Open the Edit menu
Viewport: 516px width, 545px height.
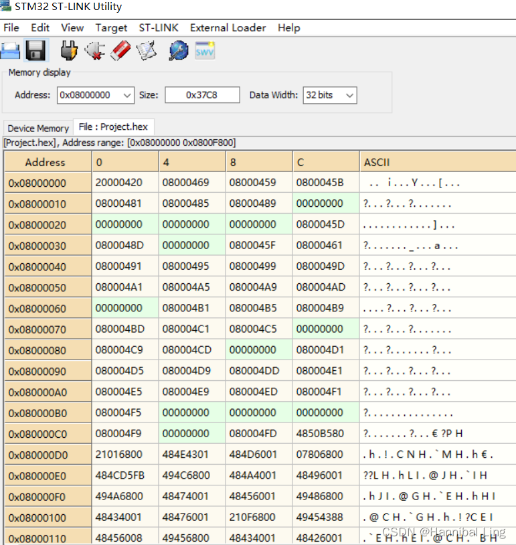point(40,28)
